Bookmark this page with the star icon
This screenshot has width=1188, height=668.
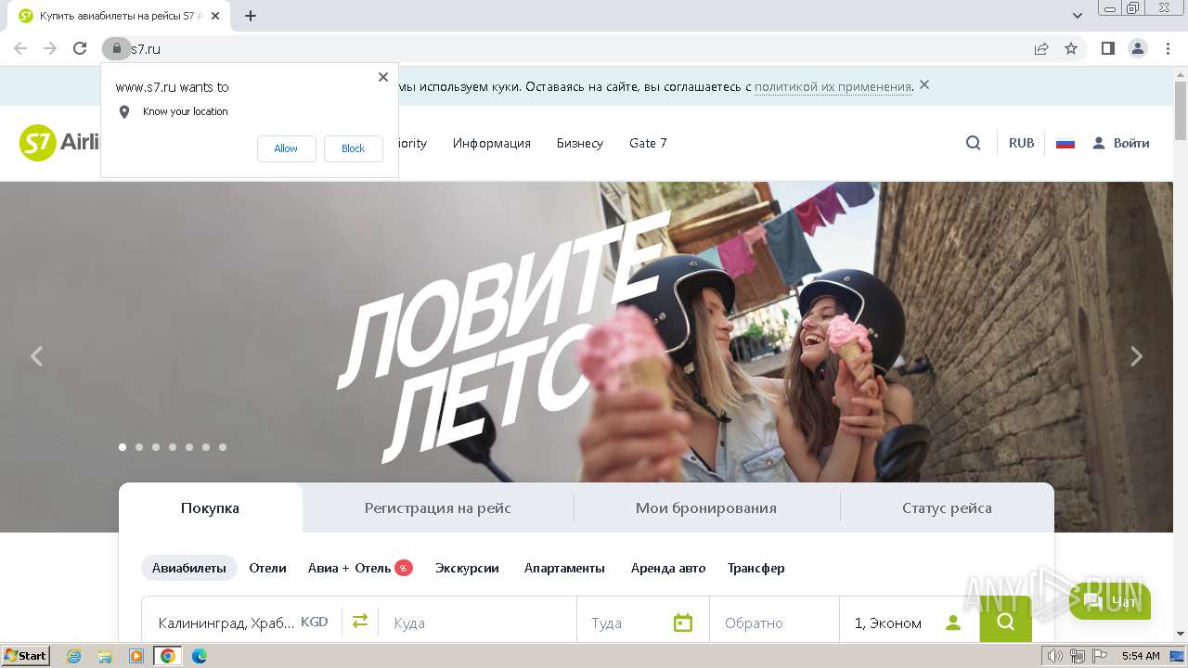click(x=1071, y=48)
